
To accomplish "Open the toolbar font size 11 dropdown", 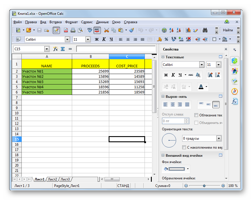I will pyautogui.click(x=88, y=39).
